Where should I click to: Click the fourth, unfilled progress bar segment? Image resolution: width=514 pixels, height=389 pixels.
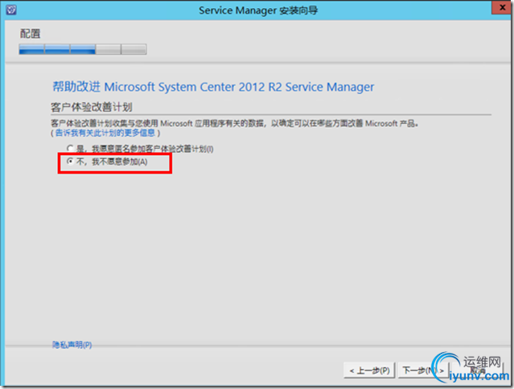108,49
